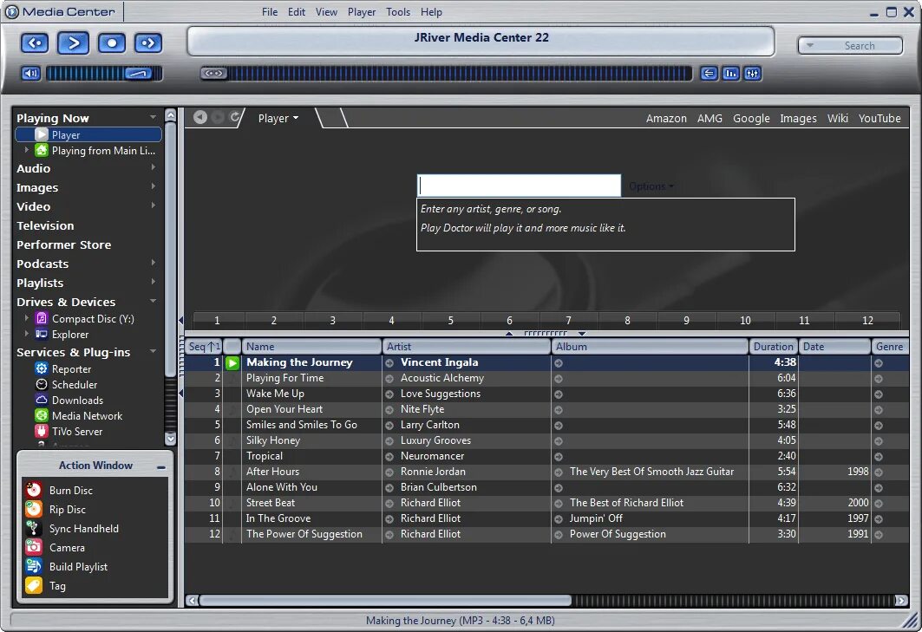Expand the Playing from Main Library item

(27, 151)
